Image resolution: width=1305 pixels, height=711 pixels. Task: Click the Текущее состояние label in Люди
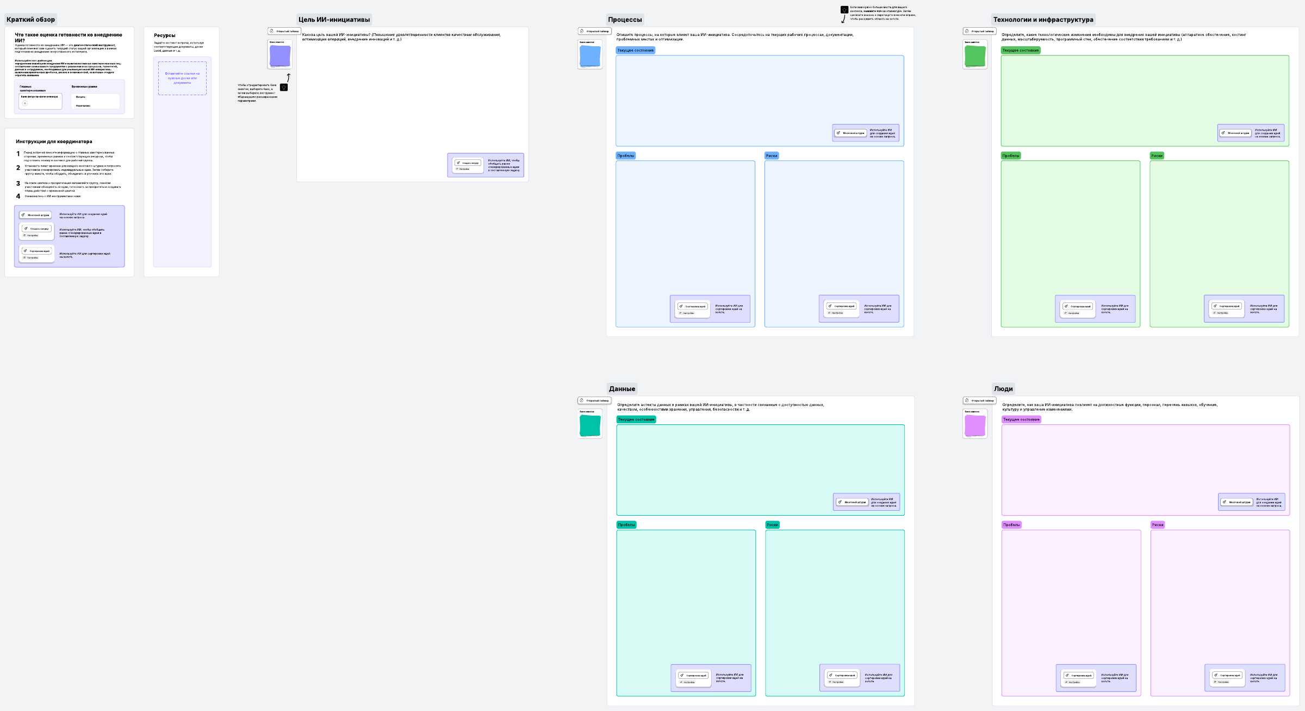(1021, 419)
